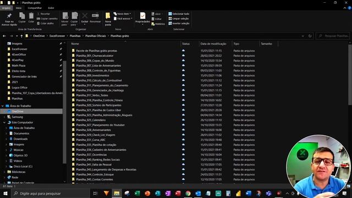Switch to the Compartilhar ribbon tab
The width and height of the screenshot is (352, 198).
coord(35,8)
